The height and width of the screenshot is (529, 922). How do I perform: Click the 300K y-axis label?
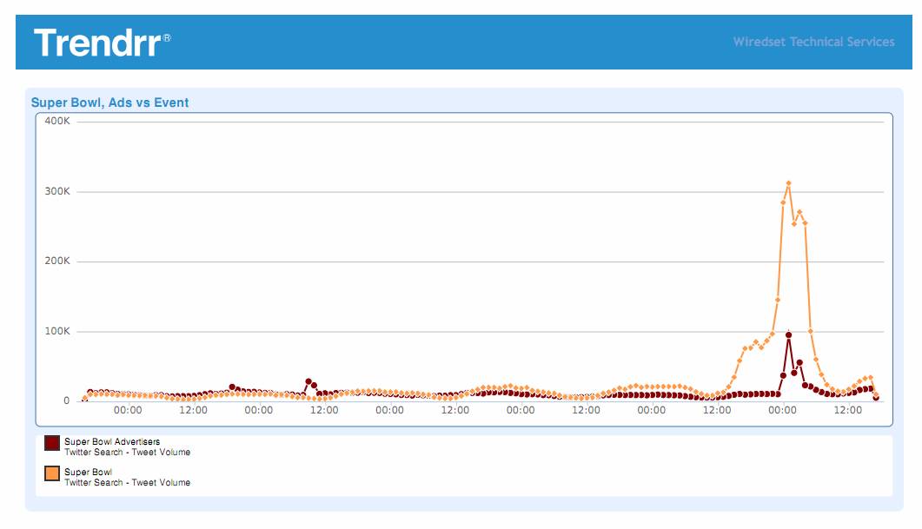click(x=57, y=191)
